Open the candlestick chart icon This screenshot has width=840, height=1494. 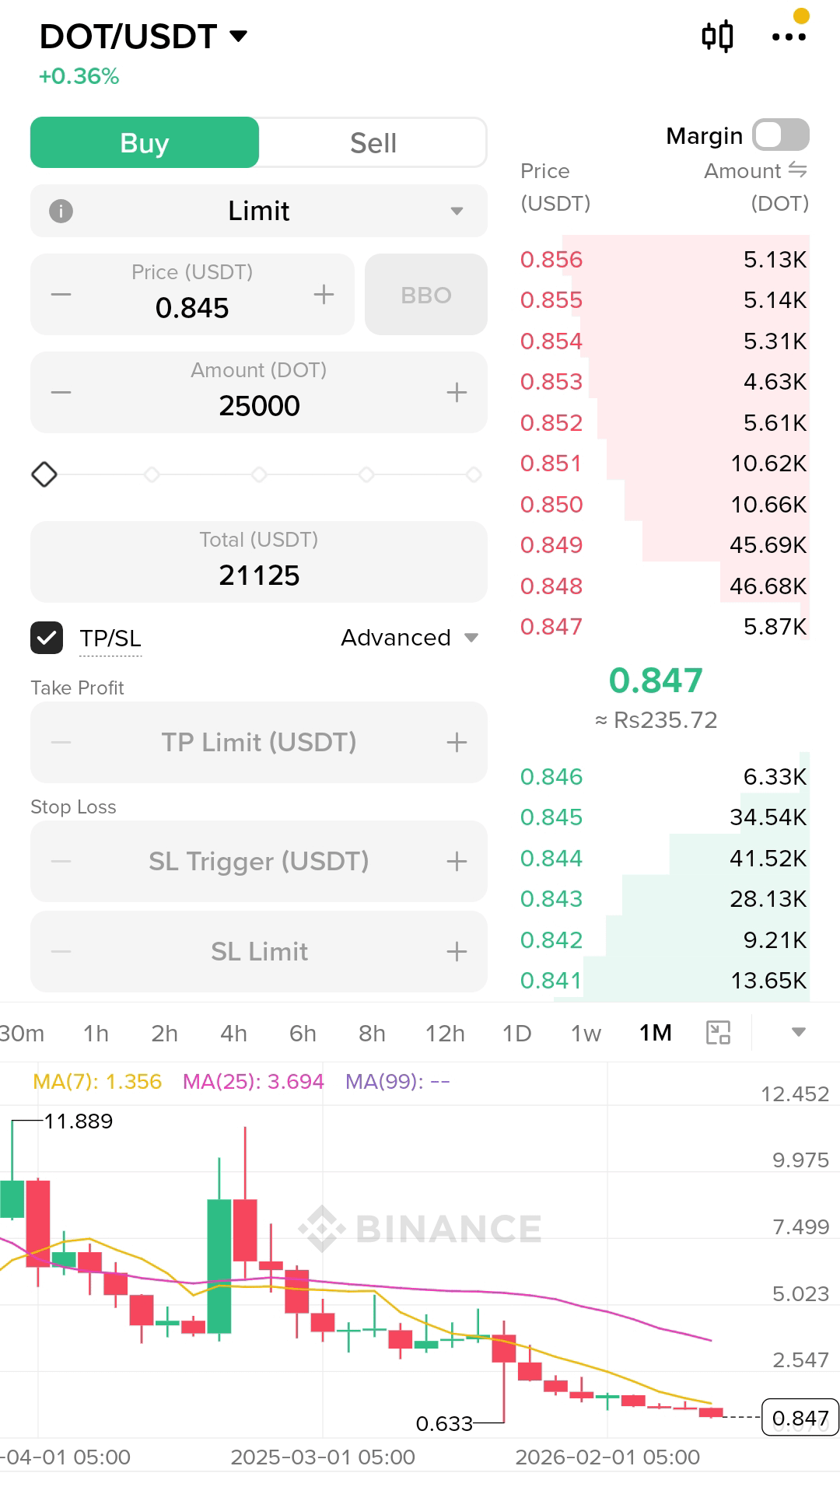(x=717, y=36)
